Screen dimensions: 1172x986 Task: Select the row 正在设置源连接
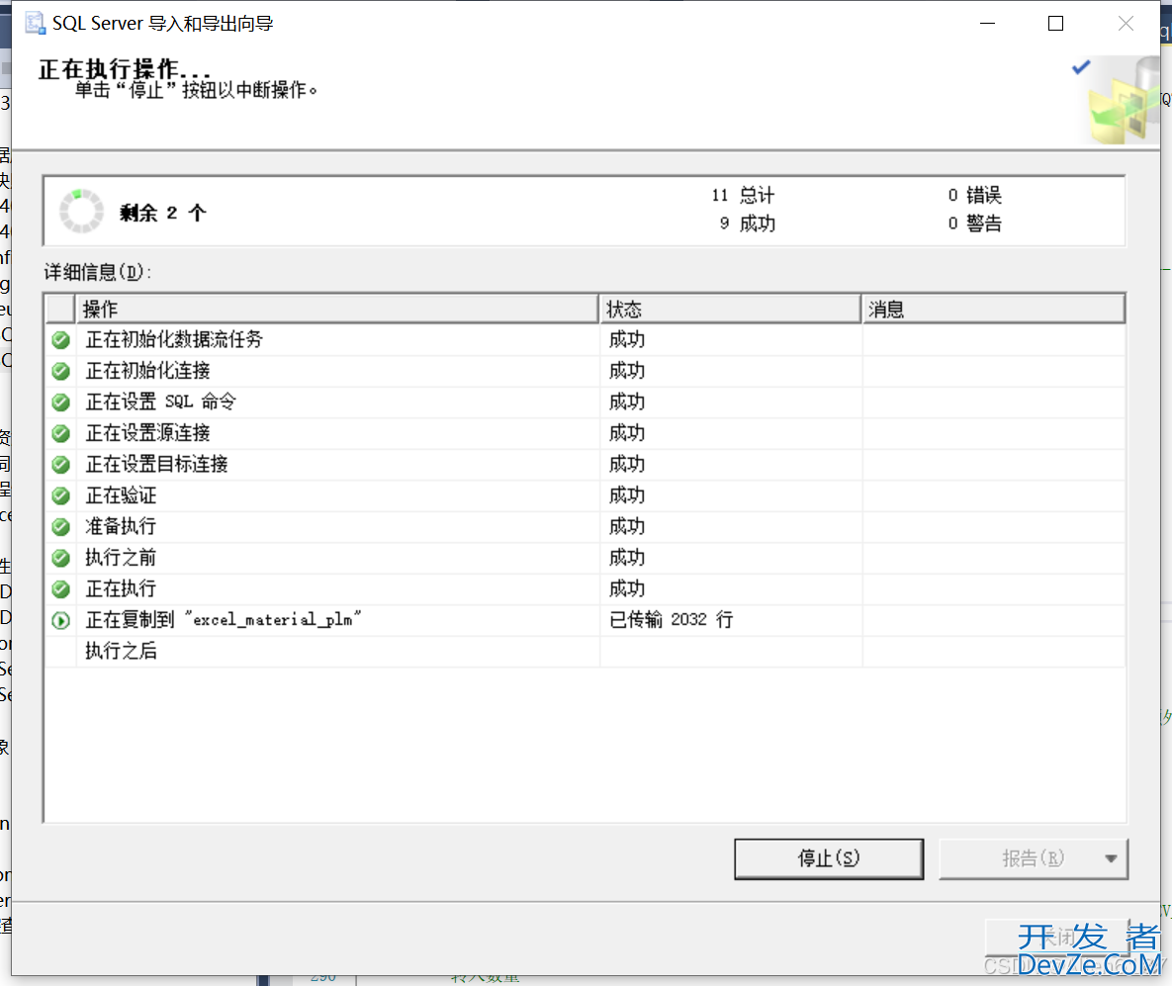click(585, 433)
